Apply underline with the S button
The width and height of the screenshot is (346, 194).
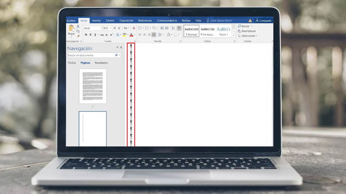coord(95,35)
